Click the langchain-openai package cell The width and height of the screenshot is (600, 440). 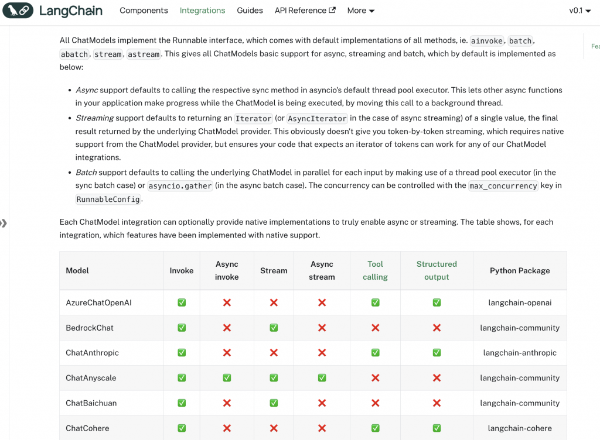(520, 302)
